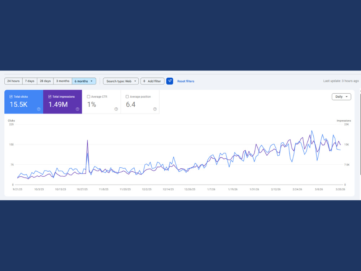Click the 12/14/25 date axis label
361x271 pixels.
[168, 189]
